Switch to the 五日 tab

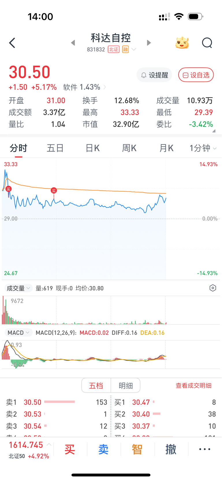coord(55,148)
